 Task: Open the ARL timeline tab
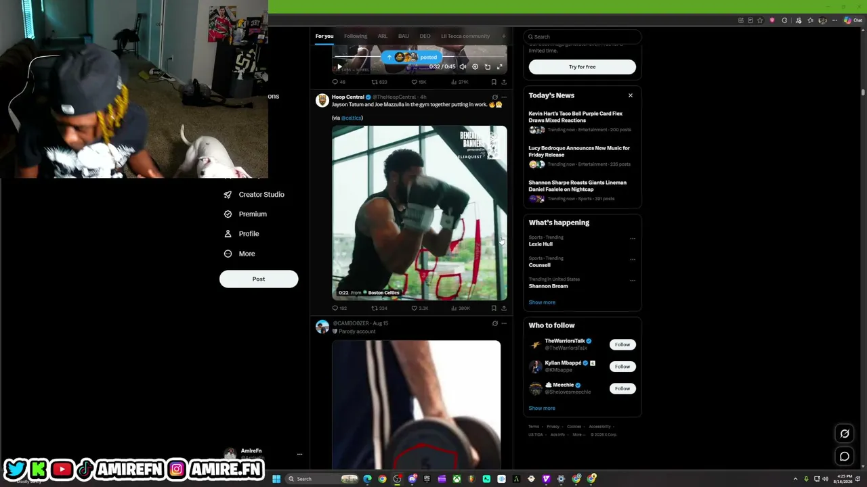point(383,36)
